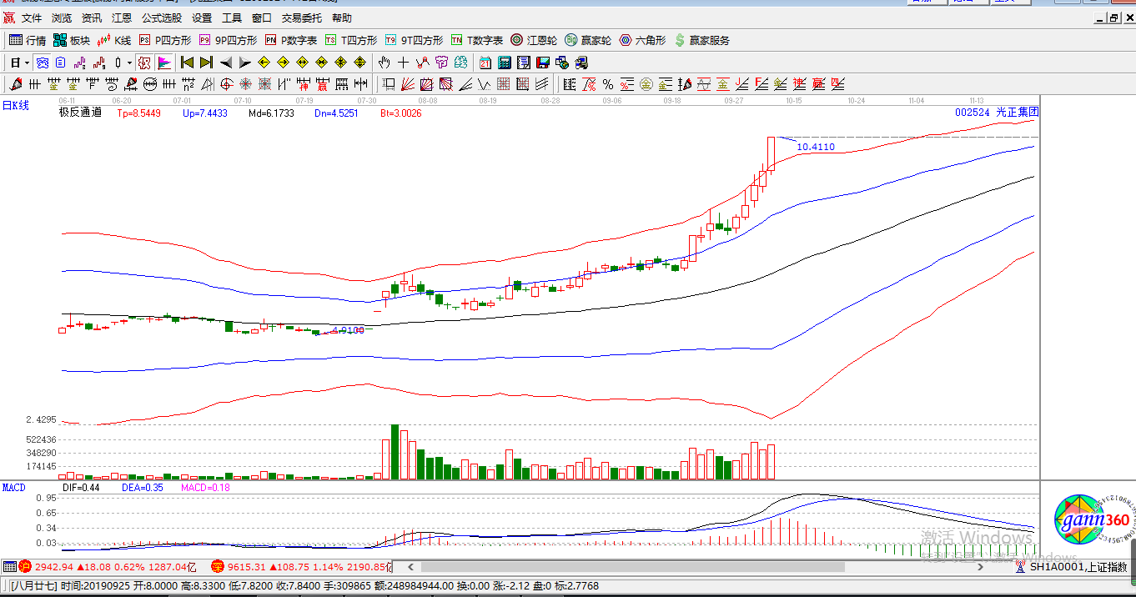Screen dimensions: 1136x597
Task: Open the 公式选股 formula stock picker menu
Action: point(162,18)
